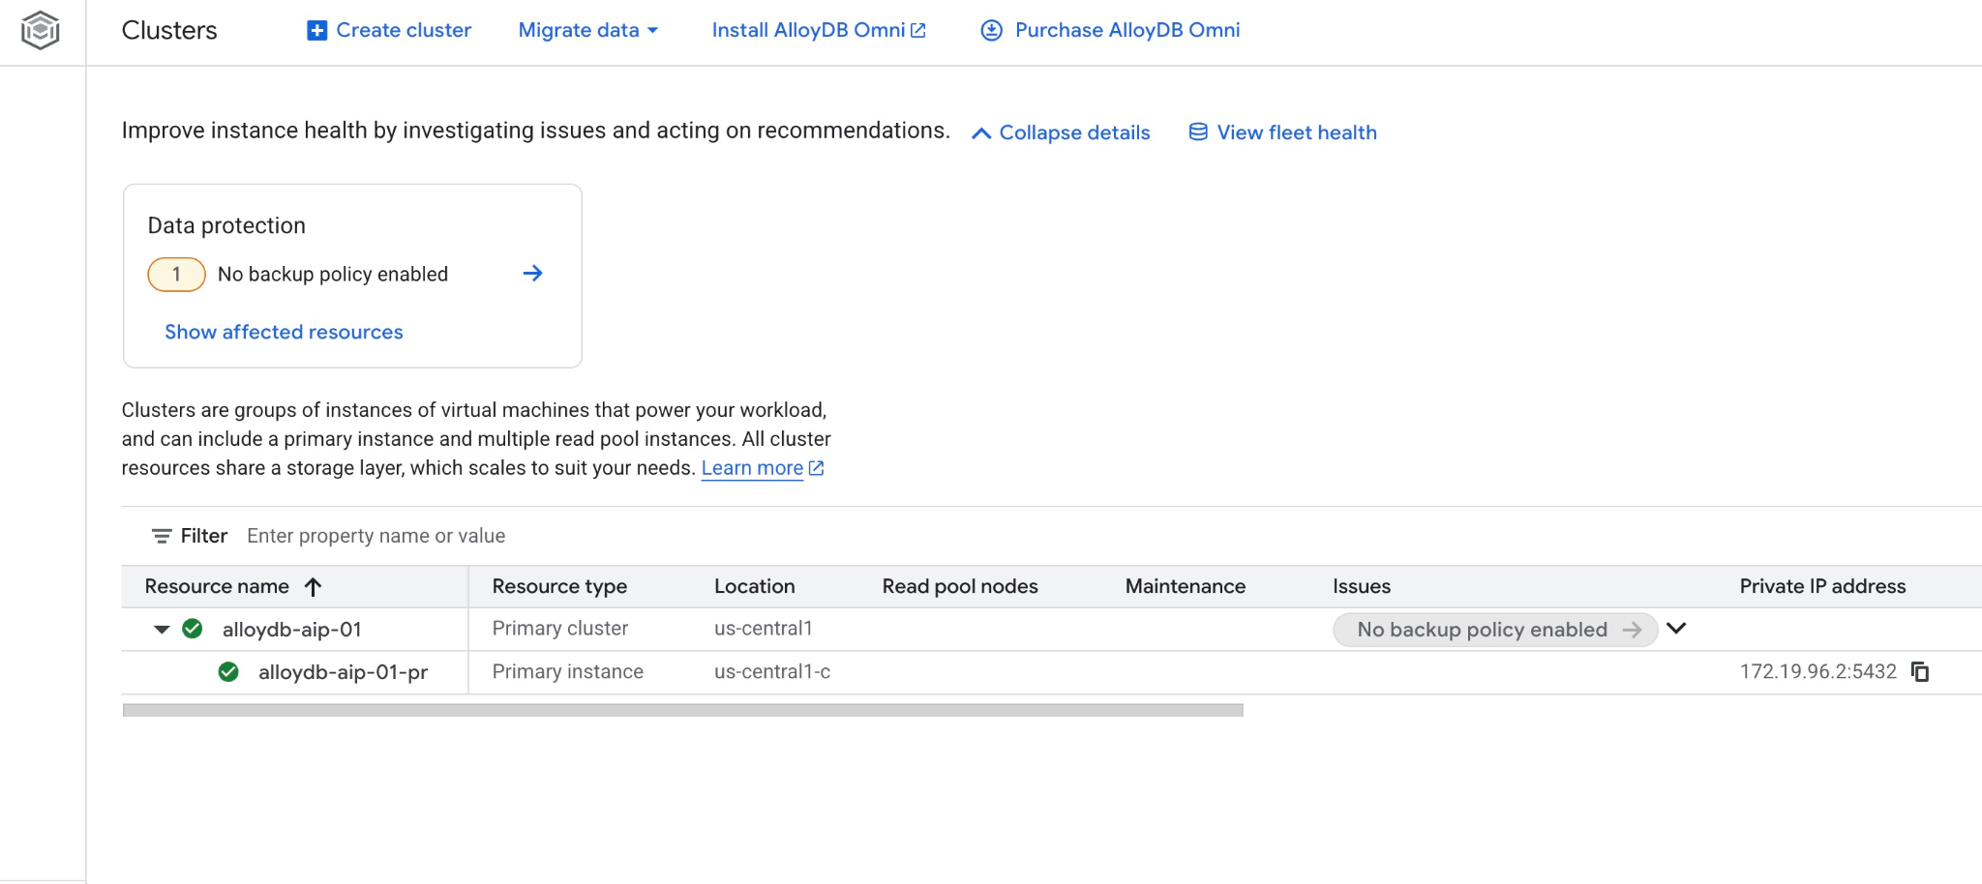Collapse the alloydb-aip-01 cluster tree row
Viewport: 1982px width, 884px height.
[162, 630]
